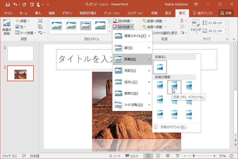Viewport: 238px width, 159px height.
Task: Collapse the ribbon with the chevron
Action: tap(234, 39)
